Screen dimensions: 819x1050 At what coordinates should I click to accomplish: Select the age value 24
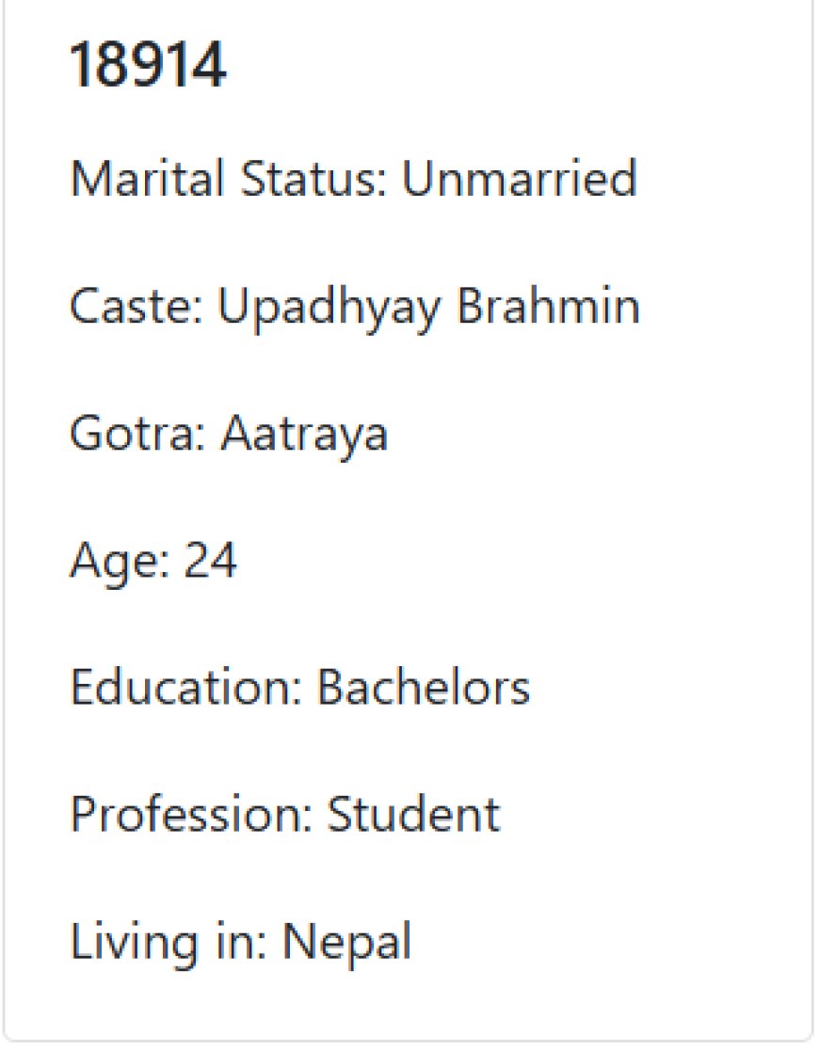click(211, 559)
